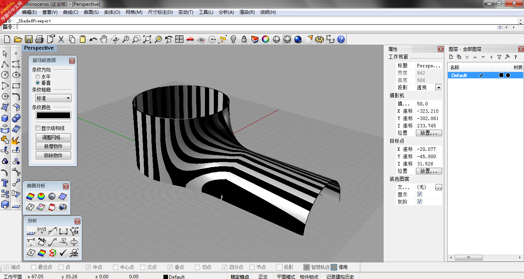Screen dimensions: 524x279
Task: Enable the 最近点 osnap checkbox
Action: pos(33,267)
